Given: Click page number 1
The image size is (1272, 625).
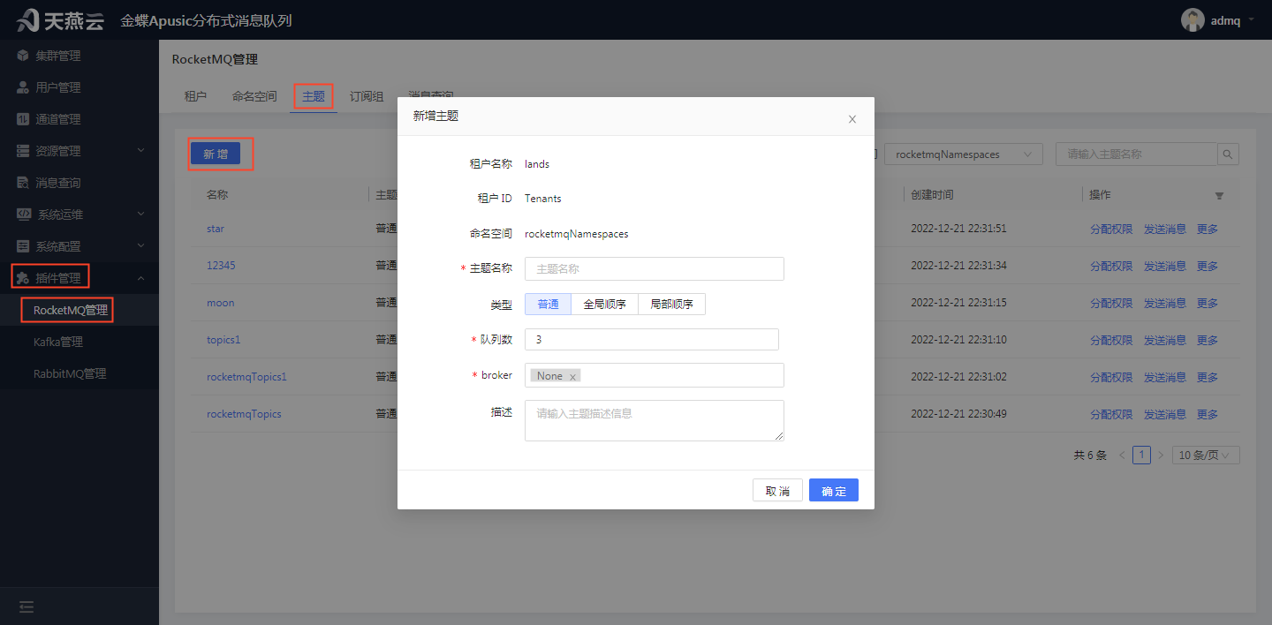Looking at the screenshot, I should [1141, 456].
